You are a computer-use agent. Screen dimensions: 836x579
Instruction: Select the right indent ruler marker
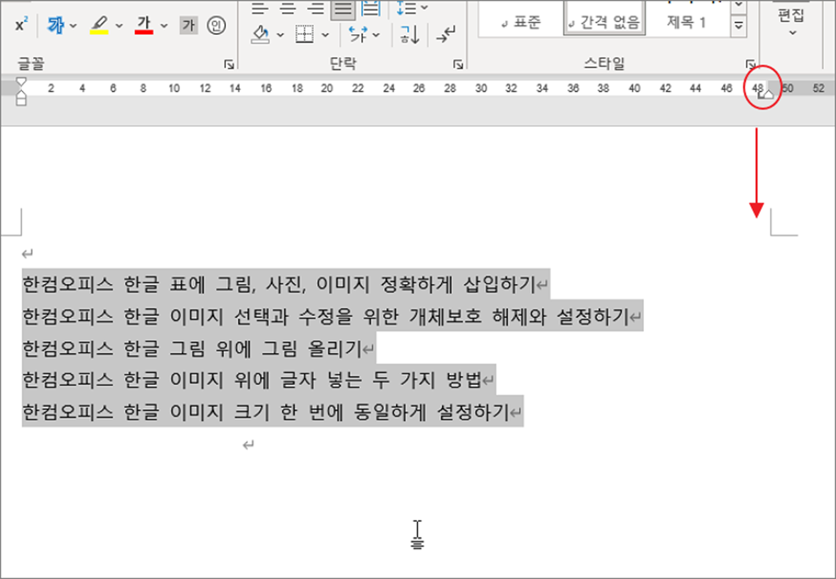tap(767, 94)
